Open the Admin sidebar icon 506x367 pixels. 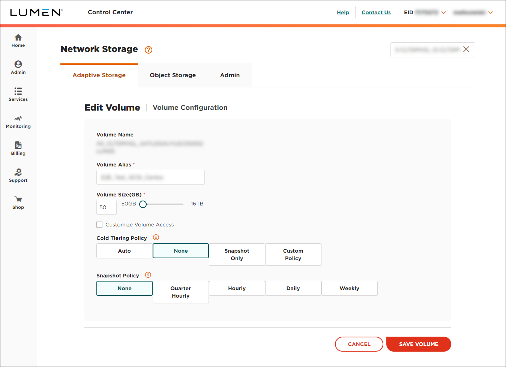[x=18, y=64]
